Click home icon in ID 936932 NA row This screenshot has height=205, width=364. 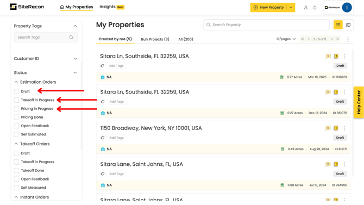coord(103,77)
